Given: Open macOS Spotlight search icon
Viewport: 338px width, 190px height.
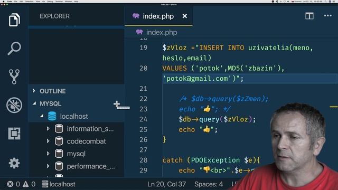Looking at the screenshot, I should coord(326,1).
